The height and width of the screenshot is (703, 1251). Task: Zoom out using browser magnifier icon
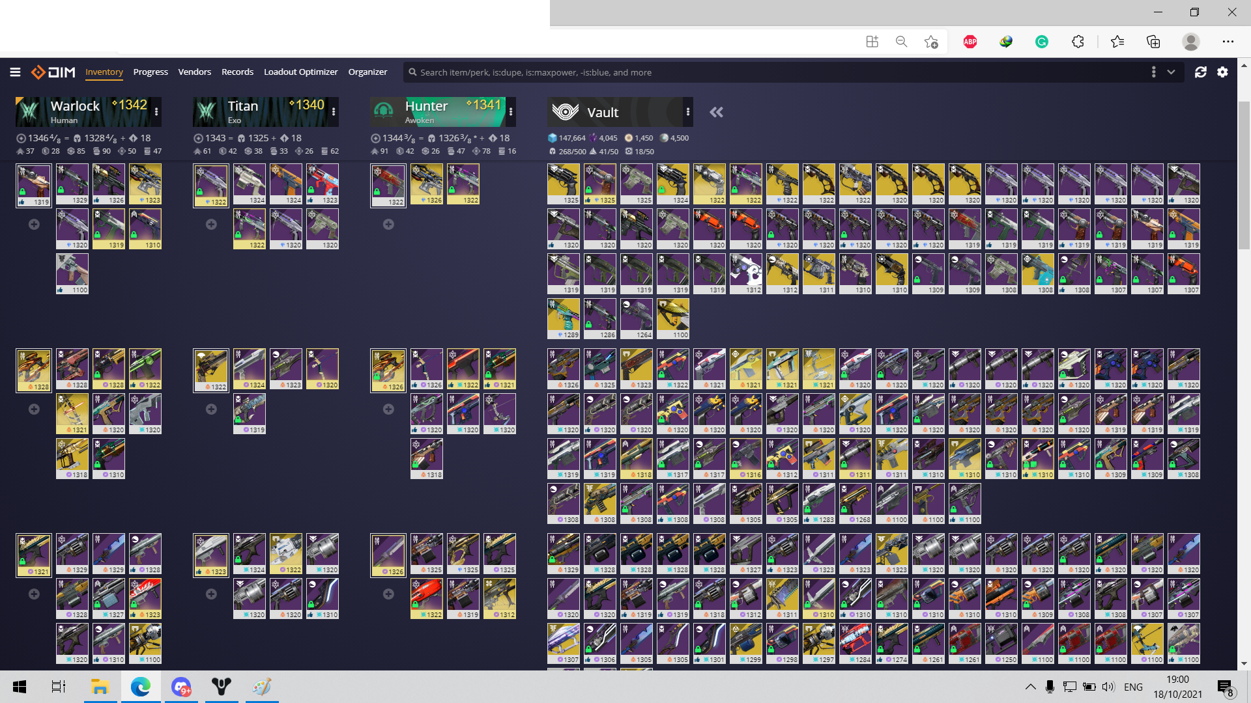[x=901, y=42]
